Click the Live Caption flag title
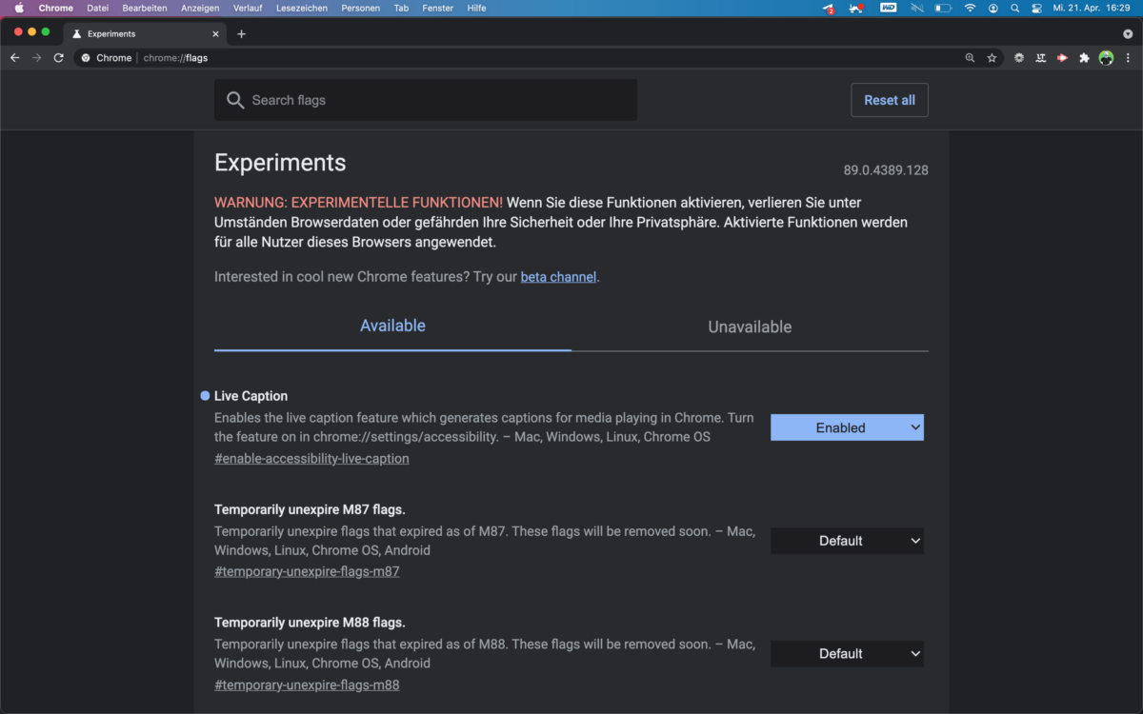 [251, 396]
